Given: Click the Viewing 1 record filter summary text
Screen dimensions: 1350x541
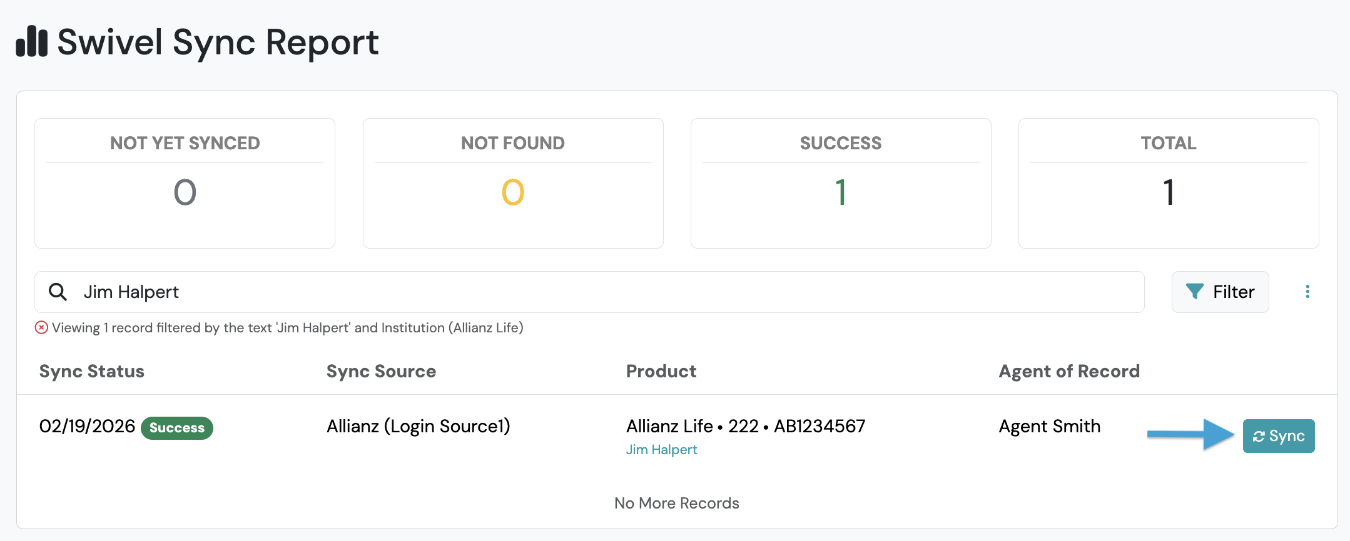Looking at the screenshot, I should pos(288,328).
